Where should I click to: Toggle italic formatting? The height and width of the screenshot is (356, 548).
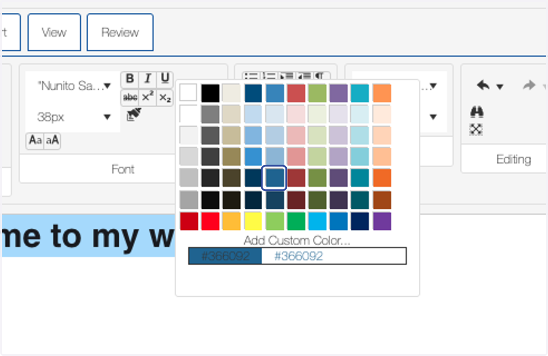(x=148, y=79)
